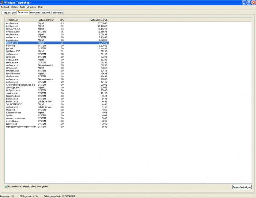Select the spoolsv.exe process

pyautogui.click(x=57, y=93)
